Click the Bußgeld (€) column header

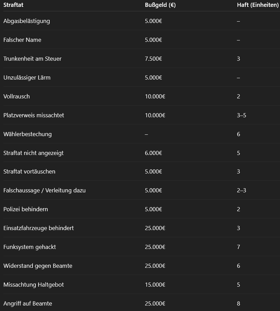tap(160, 5)
